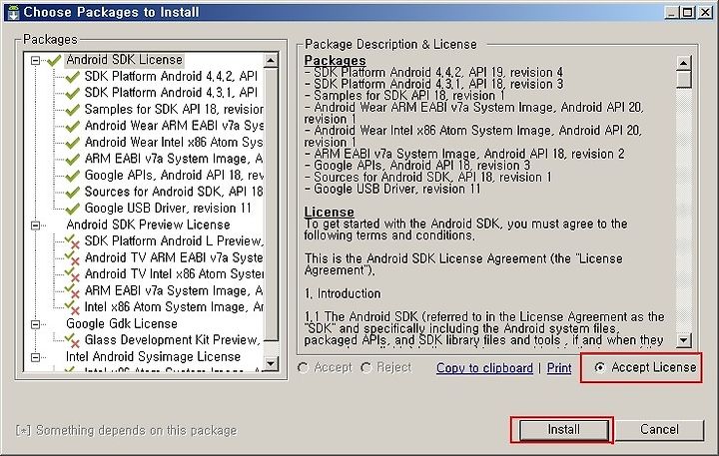Select SDK Platform Android L Preview row
719x456 pixels.
tap(174, 241)
